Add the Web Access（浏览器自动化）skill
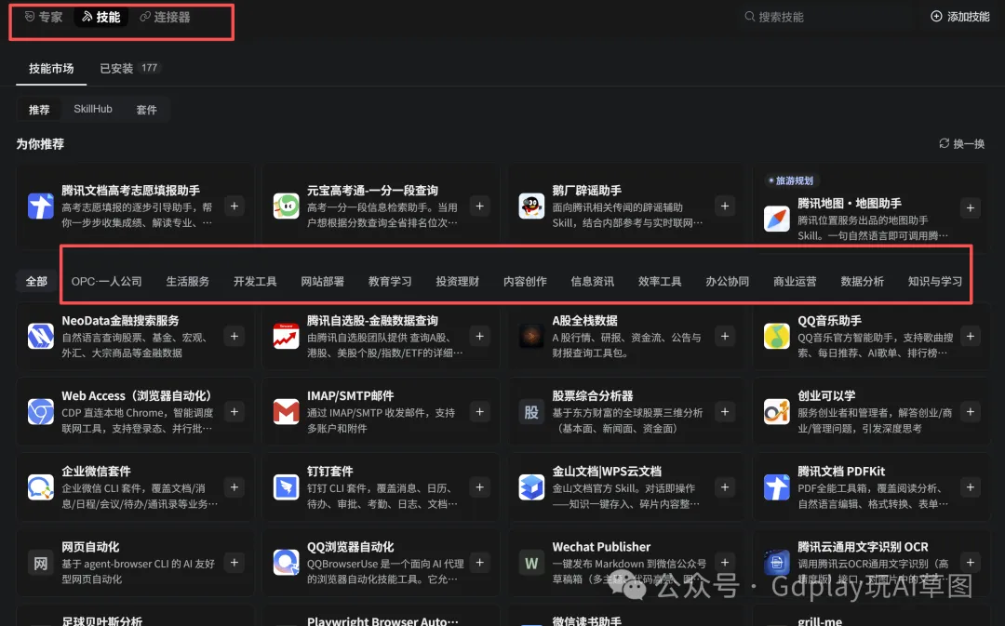The height and width of the screenshot is (626, 1005). point(234,412)
